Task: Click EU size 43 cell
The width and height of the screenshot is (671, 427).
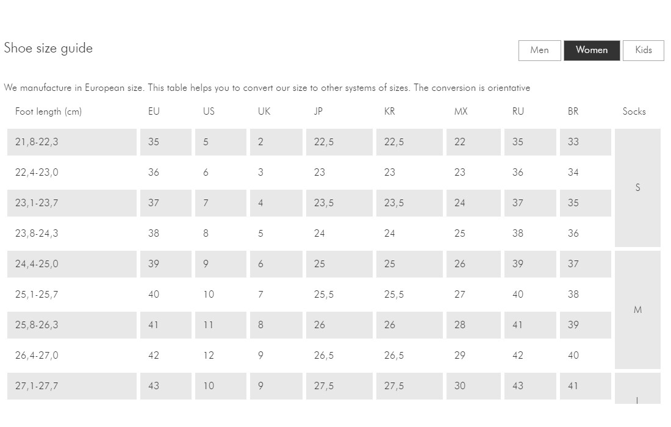Action: click(x=166, y=386)
